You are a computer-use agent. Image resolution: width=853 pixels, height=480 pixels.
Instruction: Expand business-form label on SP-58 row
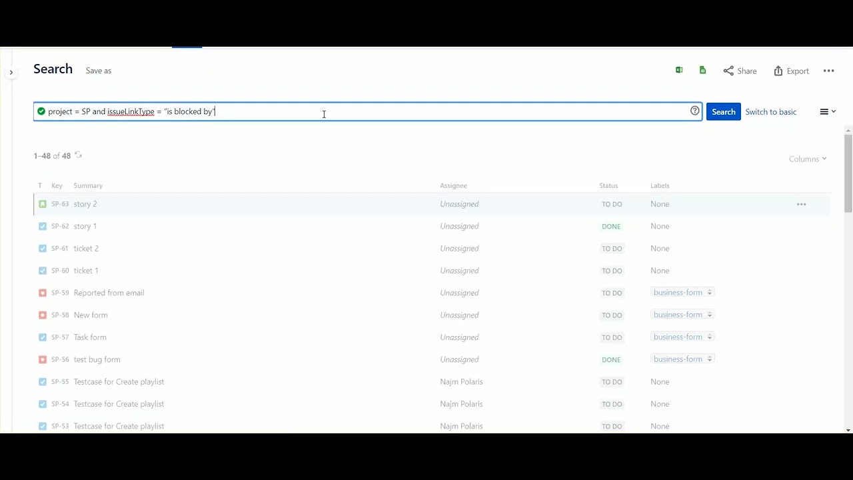709,315
